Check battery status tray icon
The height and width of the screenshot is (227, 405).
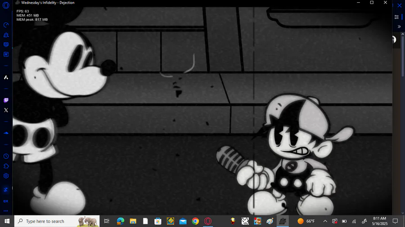(x=344, y=221)
